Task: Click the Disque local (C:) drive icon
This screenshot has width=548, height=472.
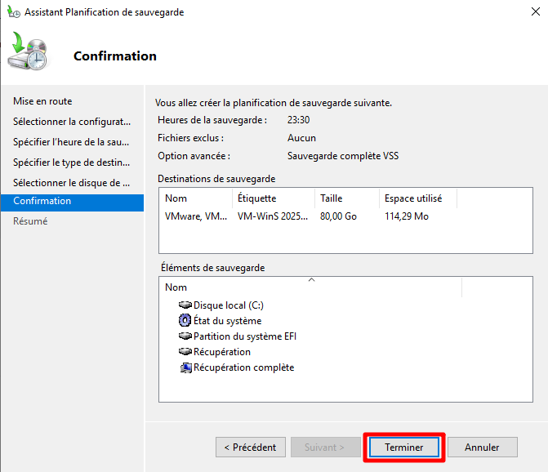Action: pyautogui.click(x=185, y=305)
